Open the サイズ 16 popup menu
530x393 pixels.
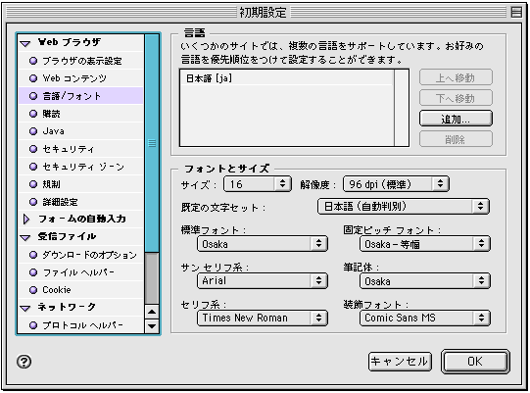point(258,184)
